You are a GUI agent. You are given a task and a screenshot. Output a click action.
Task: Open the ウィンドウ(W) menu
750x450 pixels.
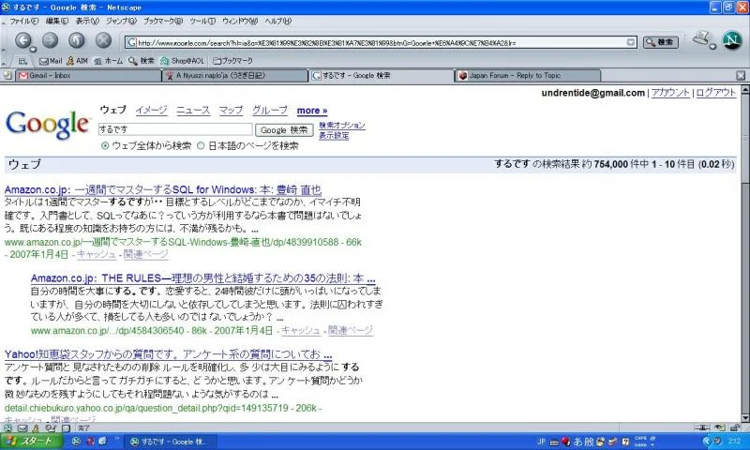click(240, 21)
